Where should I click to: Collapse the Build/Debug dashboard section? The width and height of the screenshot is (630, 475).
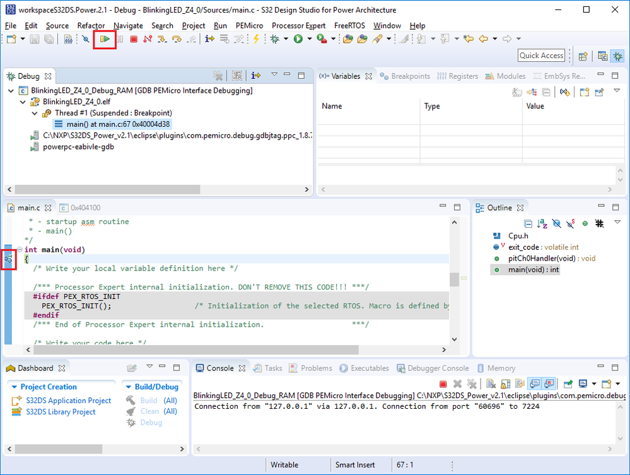[129, 387]
